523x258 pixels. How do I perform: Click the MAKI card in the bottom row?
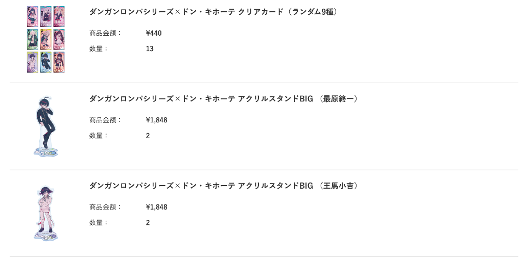59,62
